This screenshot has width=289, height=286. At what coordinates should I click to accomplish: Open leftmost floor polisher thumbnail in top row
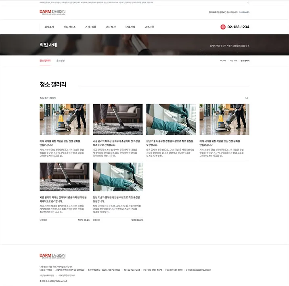click(x=65, y=119)
